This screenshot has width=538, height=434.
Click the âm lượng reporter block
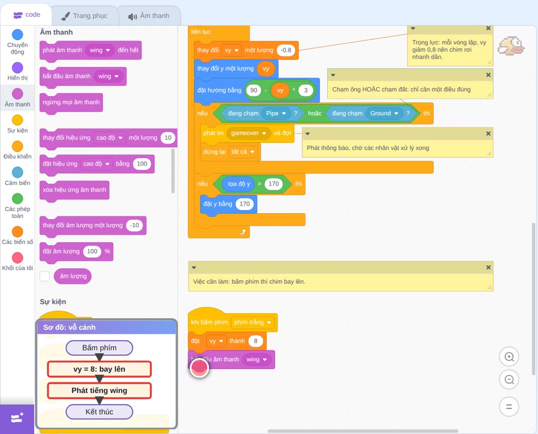pyautogui.click(x=73, y=276)
